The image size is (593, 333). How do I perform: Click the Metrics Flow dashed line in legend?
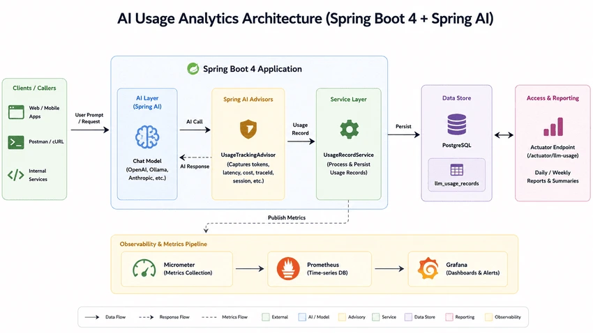[x=209, y=317]
